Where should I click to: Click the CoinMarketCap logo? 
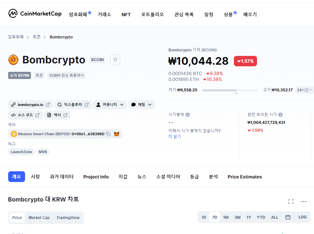tap(35, 14)
